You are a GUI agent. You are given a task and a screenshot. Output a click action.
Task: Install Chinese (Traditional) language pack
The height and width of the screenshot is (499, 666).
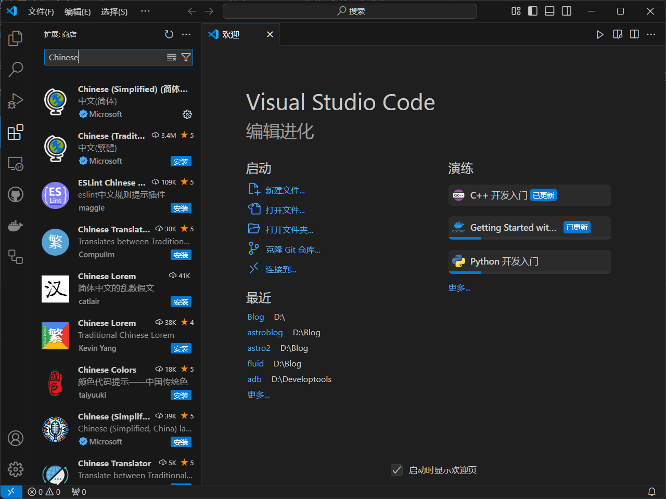click(x=181, y=162)
